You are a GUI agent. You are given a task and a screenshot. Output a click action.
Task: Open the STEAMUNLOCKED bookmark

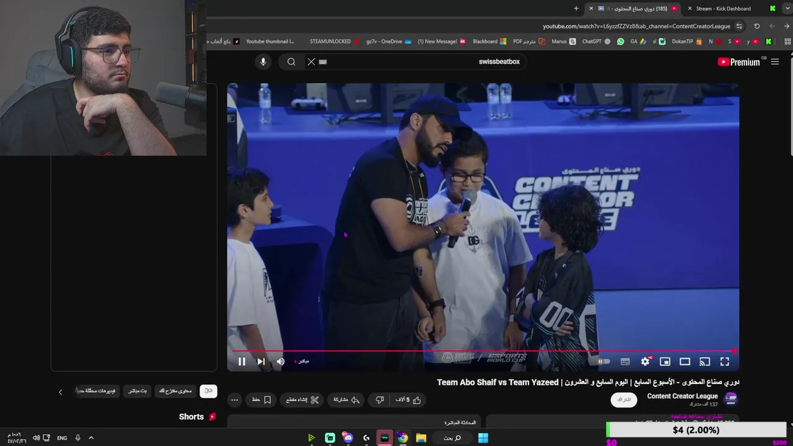(x=335, y=42)
